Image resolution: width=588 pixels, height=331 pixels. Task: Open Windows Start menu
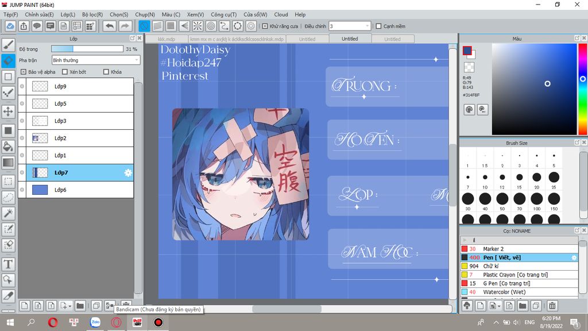[10, 322]
